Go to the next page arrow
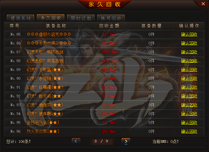 point(126,141)
